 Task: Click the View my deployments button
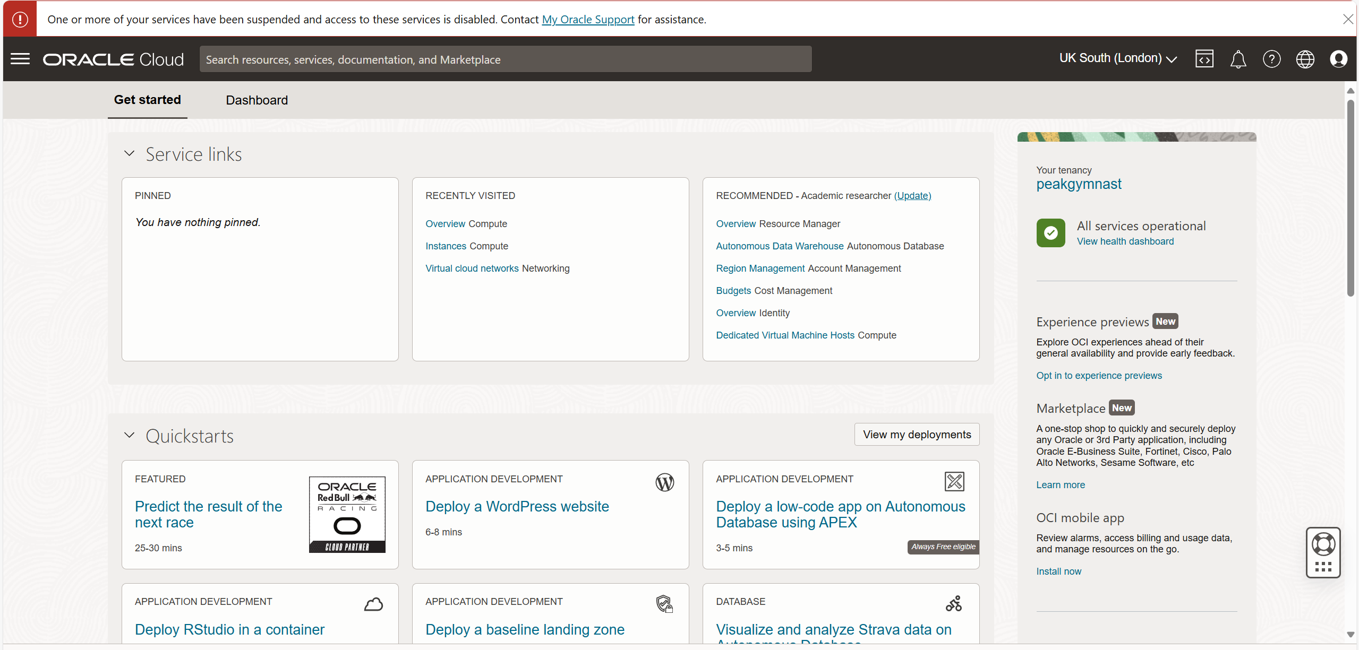[x=917, y=435]
